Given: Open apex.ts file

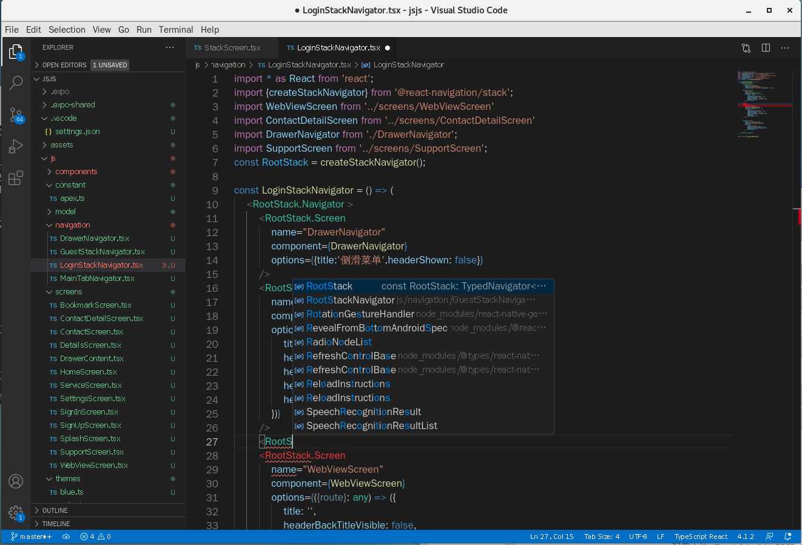Looking at the screenshot, I should pyautogui.click(x=108, y=198).
